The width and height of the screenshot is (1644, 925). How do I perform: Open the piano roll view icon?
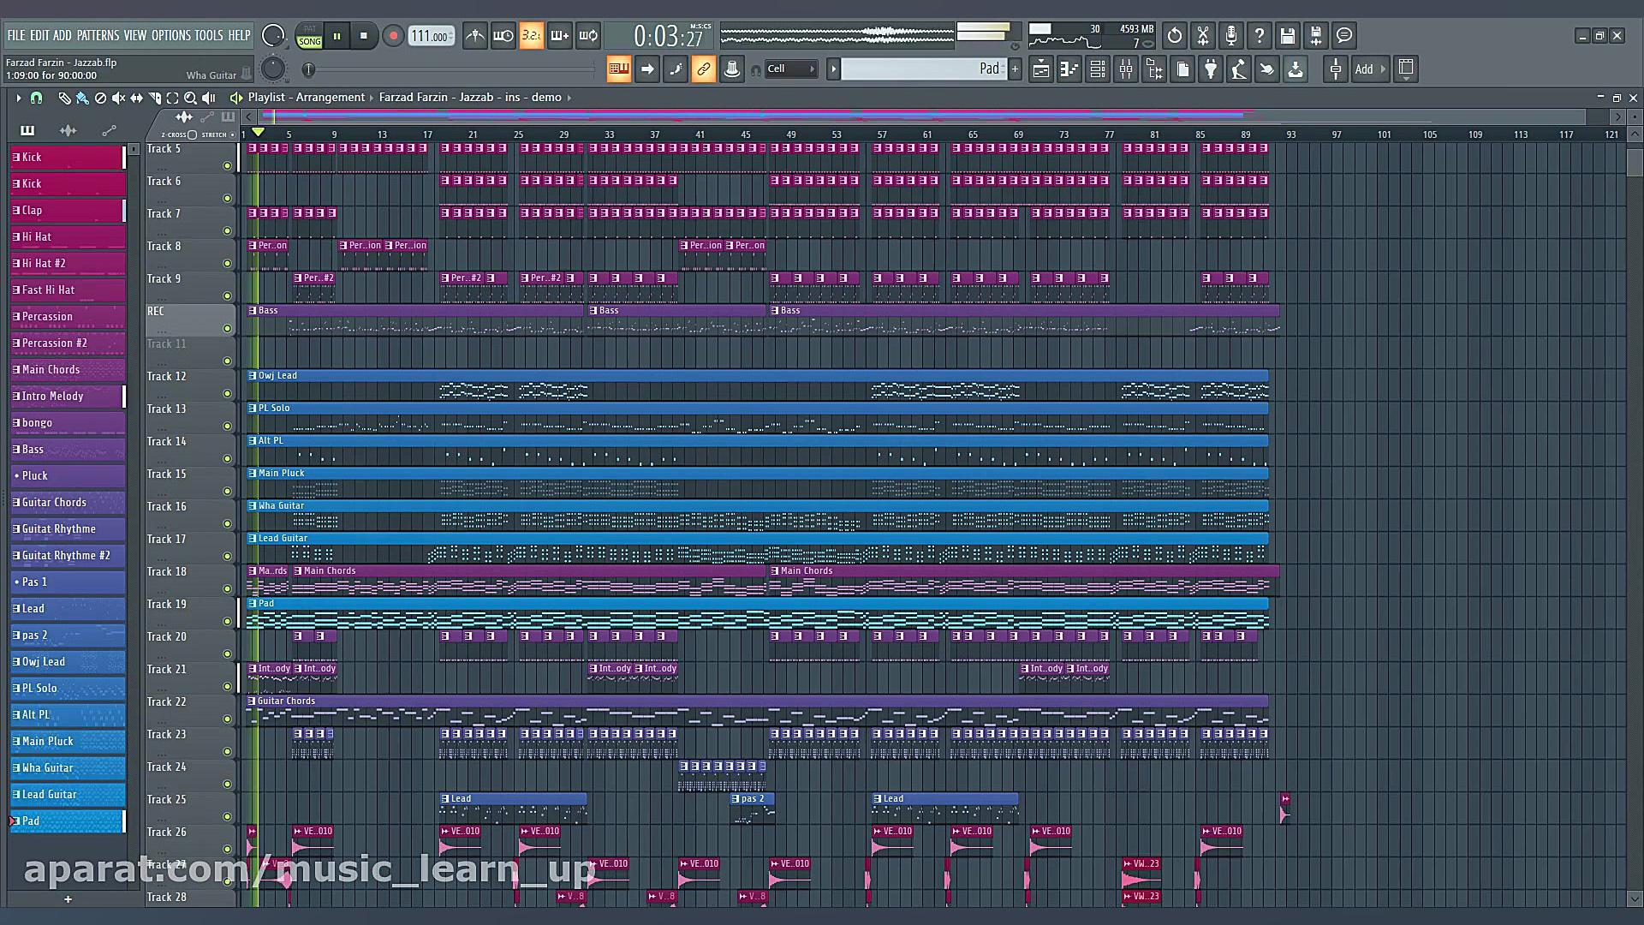1069,69
